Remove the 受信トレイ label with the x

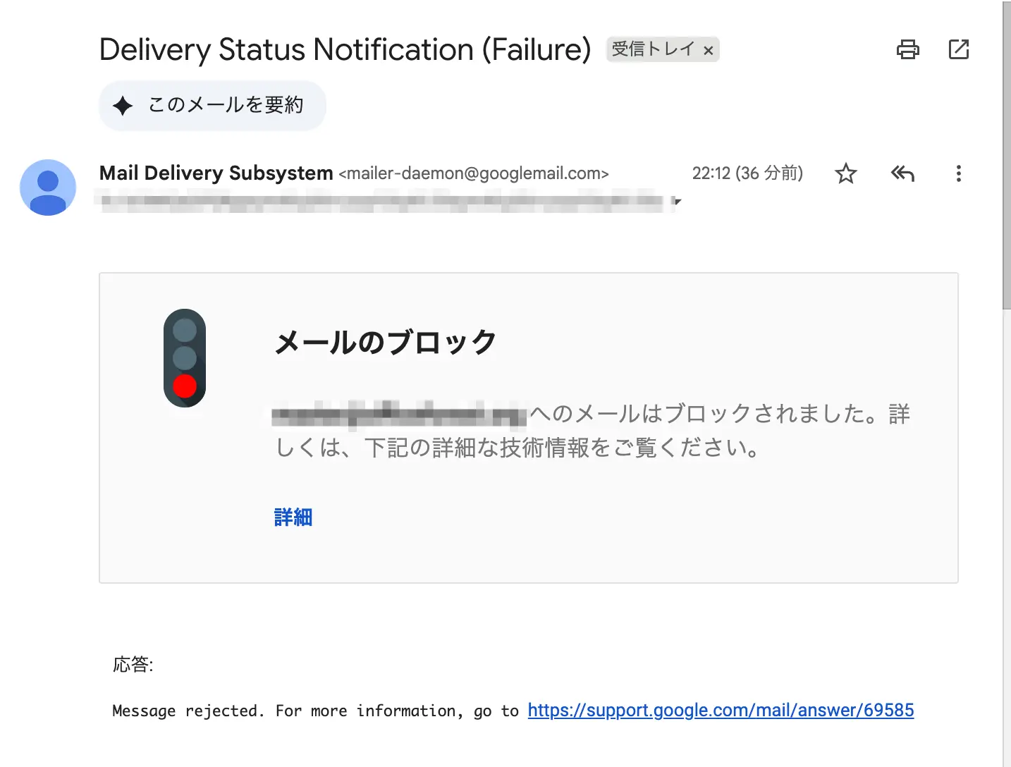(709, 50)
